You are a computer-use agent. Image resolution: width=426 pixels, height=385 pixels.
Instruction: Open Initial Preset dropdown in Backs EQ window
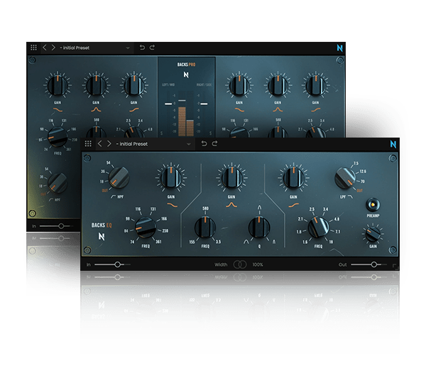coord(153,144)
